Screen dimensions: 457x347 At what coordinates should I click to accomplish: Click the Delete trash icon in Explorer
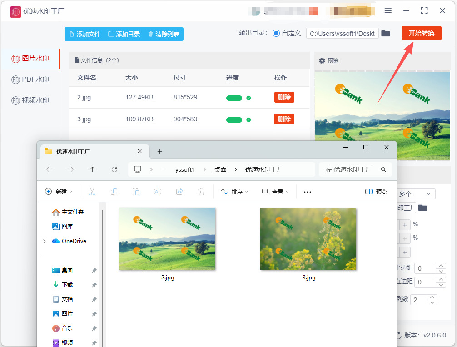[x=201, y=192]
